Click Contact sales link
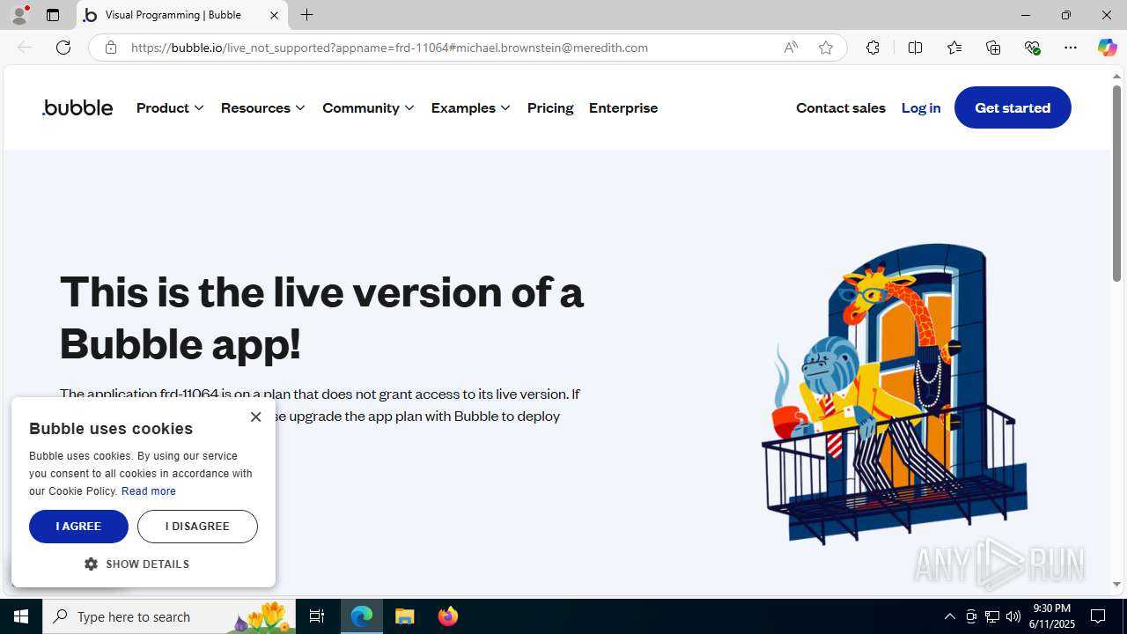The width and height of the screenshot is (1127, 634). click(x=841, y=107)
